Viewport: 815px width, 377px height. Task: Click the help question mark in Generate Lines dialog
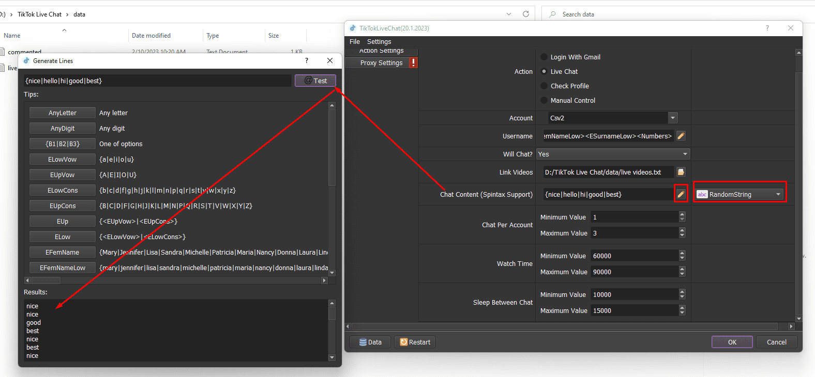click(x=307, y=60)
